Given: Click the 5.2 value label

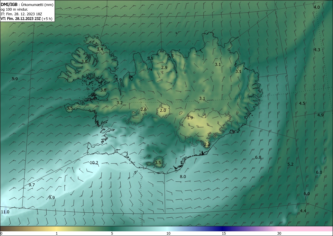Looking at the screenshot, I should tap(290, 164).
